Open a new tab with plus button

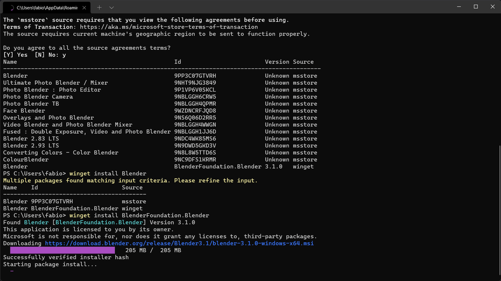tap(99, 8)
